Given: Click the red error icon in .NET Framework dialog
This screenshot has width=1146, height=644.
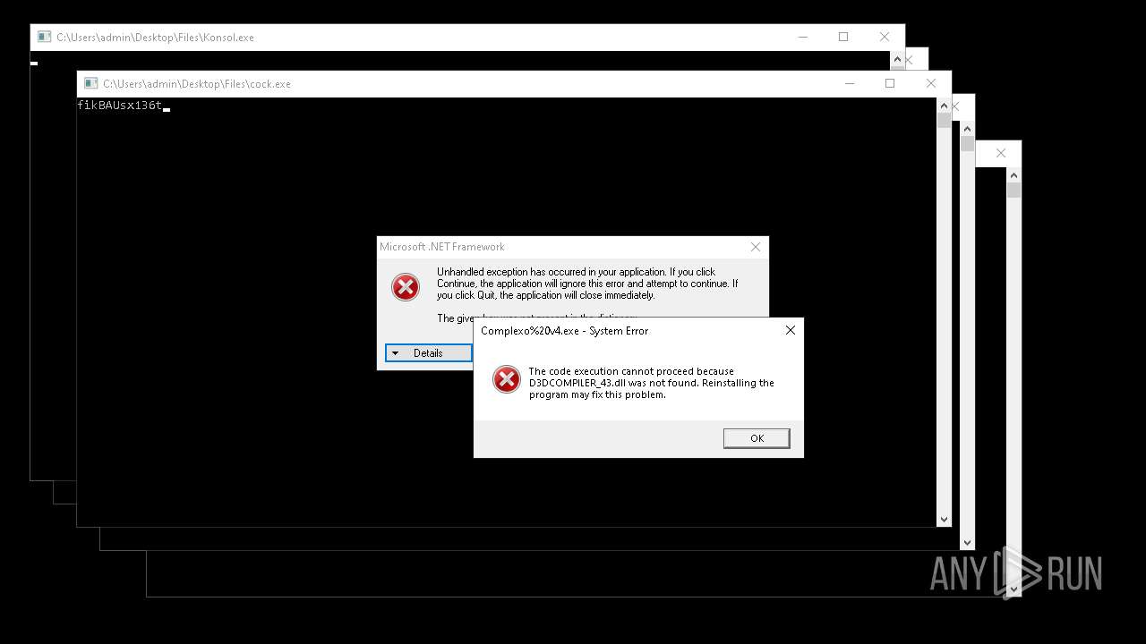Looking at the screenshot, I should click(x=406, y=286).
